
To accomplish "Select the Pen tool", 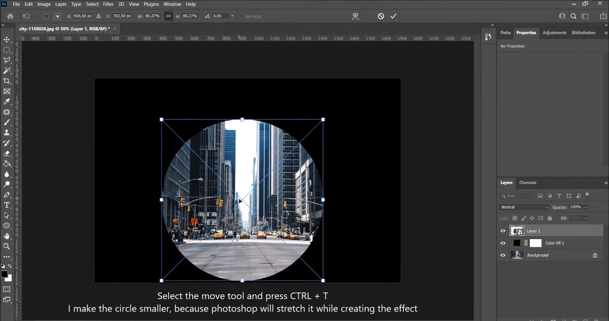I will 7,195.
